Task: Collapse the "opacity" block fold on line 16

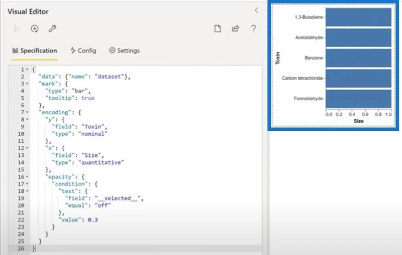Action: (27, 176)
